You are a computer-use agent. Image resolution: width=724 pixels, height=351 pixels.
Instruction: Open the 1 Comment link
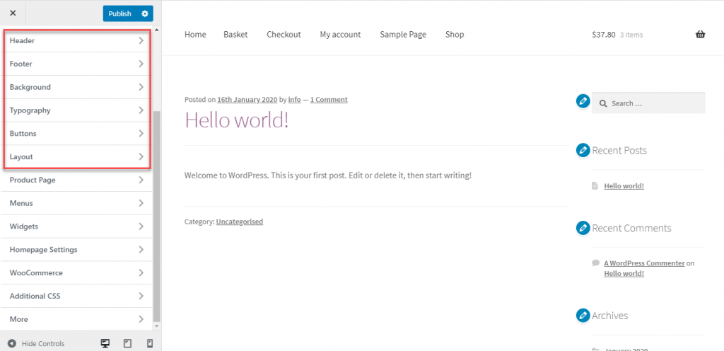329,100
